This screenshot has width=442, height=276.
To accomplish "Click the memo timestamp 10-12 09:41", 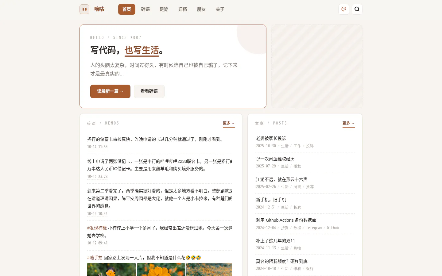I will coord(97,243).
